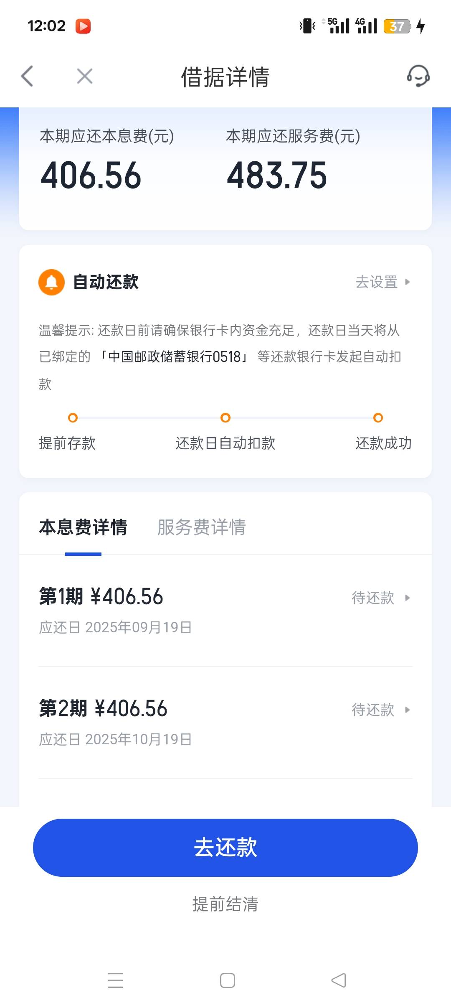Expand 第1期 待还款 details arrow
Image resolution: width=451 pixels, height=1008 pixels.
(x=408, y=598)
